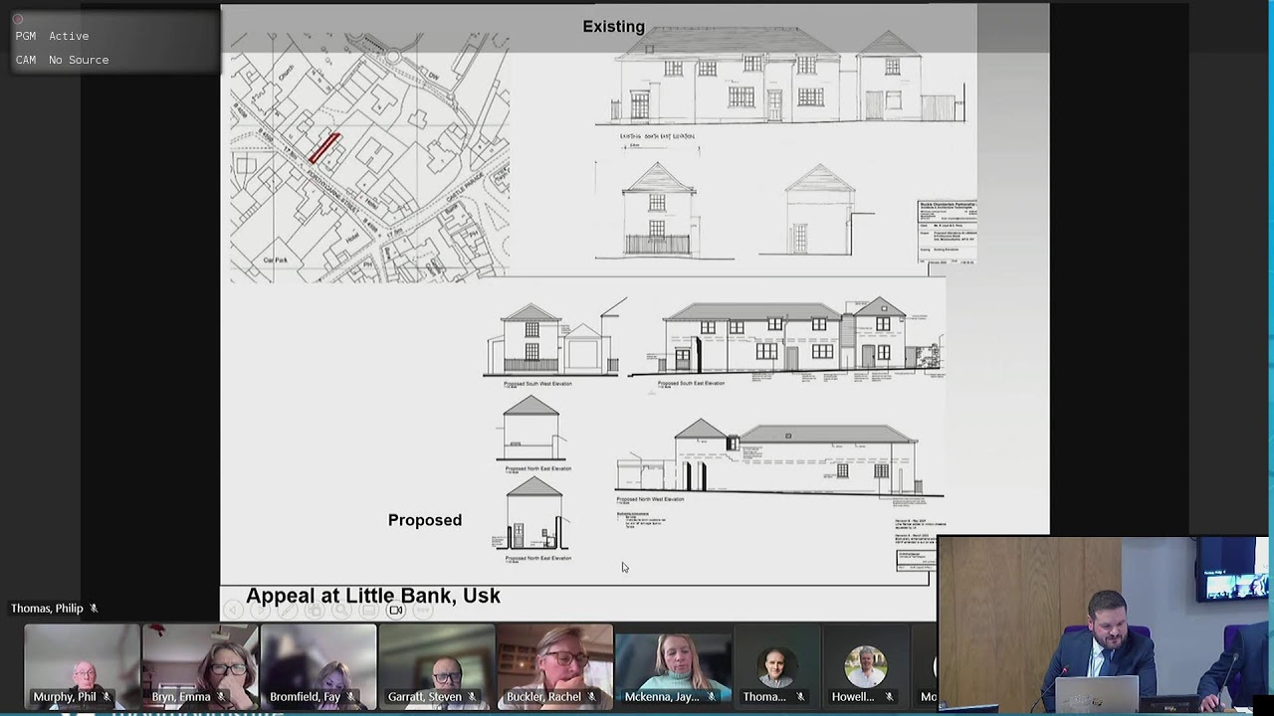The height and width of the screenshot is (716, 1274).
Task: Click Bromfield, Fay's muted microphone icon
Action: coord(350,697)
